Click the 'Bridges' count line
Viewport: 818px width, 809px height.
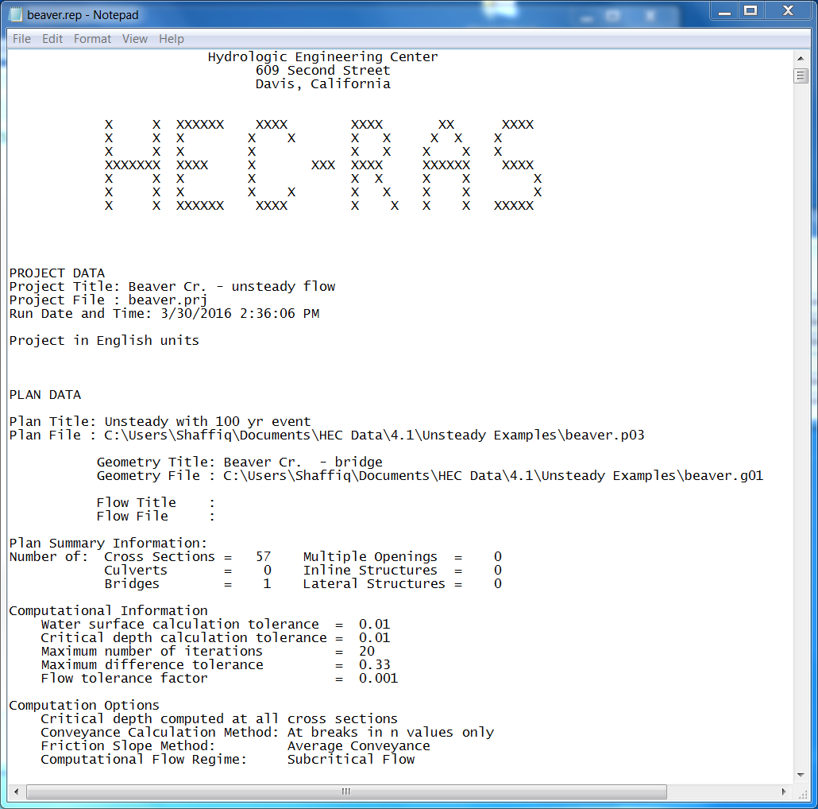tap(187, 584)
